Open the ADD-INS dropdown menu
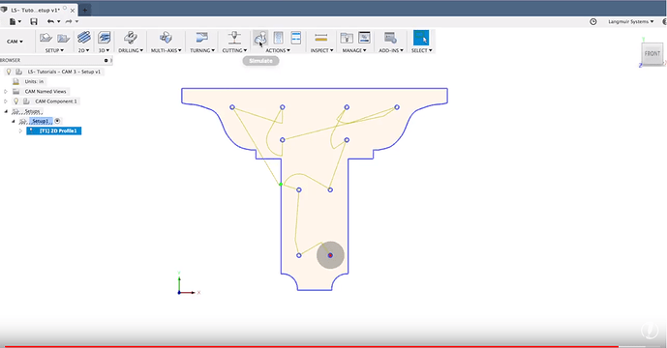The image size is (667, 348). coord(391,50)
